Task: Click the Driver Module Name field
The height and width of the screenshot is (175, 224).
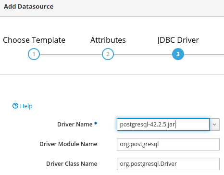Action: click(168, 144)
